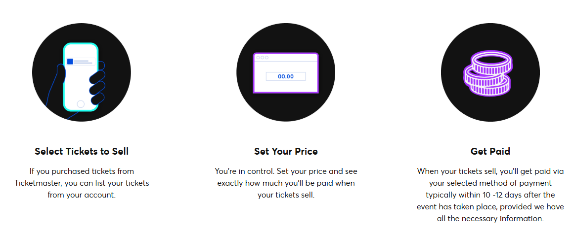
Task: Click the ticket listing card on phone
Action: point(80,62)
